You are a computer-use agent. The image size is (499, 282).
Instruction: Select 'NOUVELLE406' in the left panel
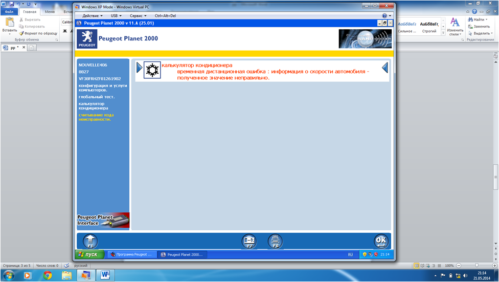click(x=93, y=65)
